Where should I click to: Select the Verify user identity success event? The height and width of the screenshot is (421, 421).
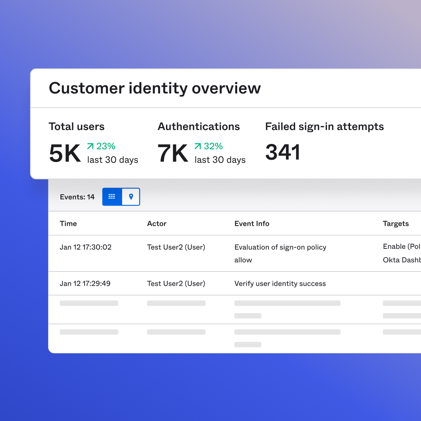coord(280,284)
